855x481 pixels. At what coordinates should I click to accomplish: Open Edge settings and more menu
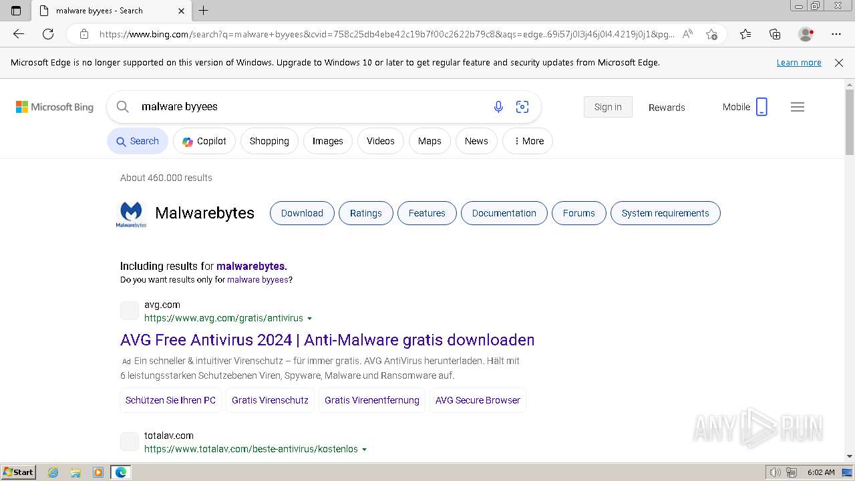click(836, 34)
